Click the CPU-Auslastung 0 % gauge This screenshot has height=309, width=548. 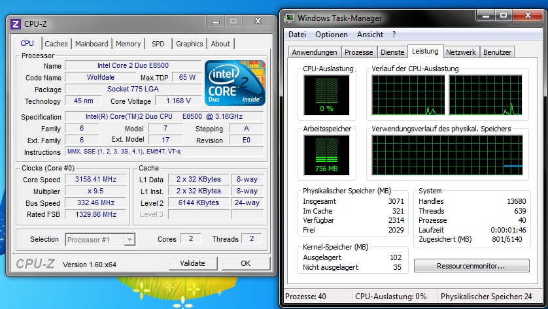coord(326,95)
